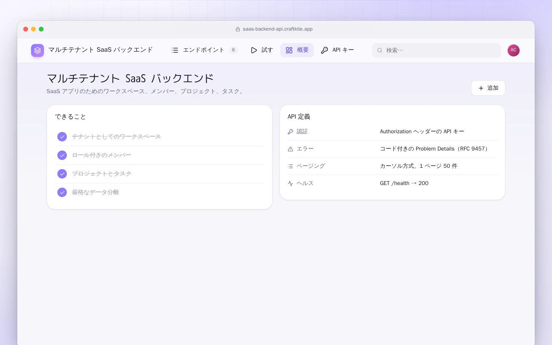Click the lock icon in the address bar
The width and height of the screenshot is (552, 345).
click(x=238, y=29)
